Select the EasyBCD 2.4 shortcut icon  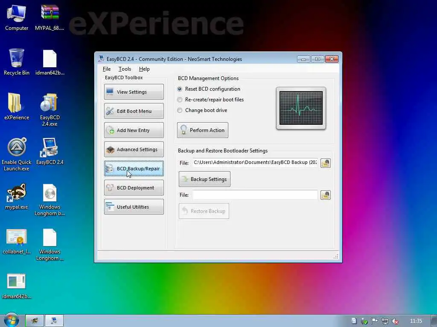(x=50, y=151)
